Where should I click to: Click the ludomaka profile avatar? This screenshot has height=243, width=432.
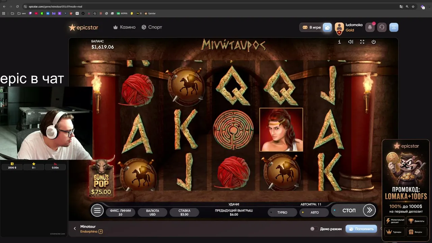[x=339, y=28]
